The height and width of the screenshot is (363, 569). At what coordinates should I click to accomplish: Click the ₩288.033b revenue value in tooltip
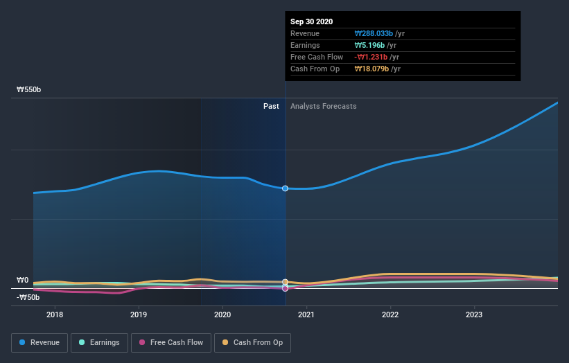374,33
